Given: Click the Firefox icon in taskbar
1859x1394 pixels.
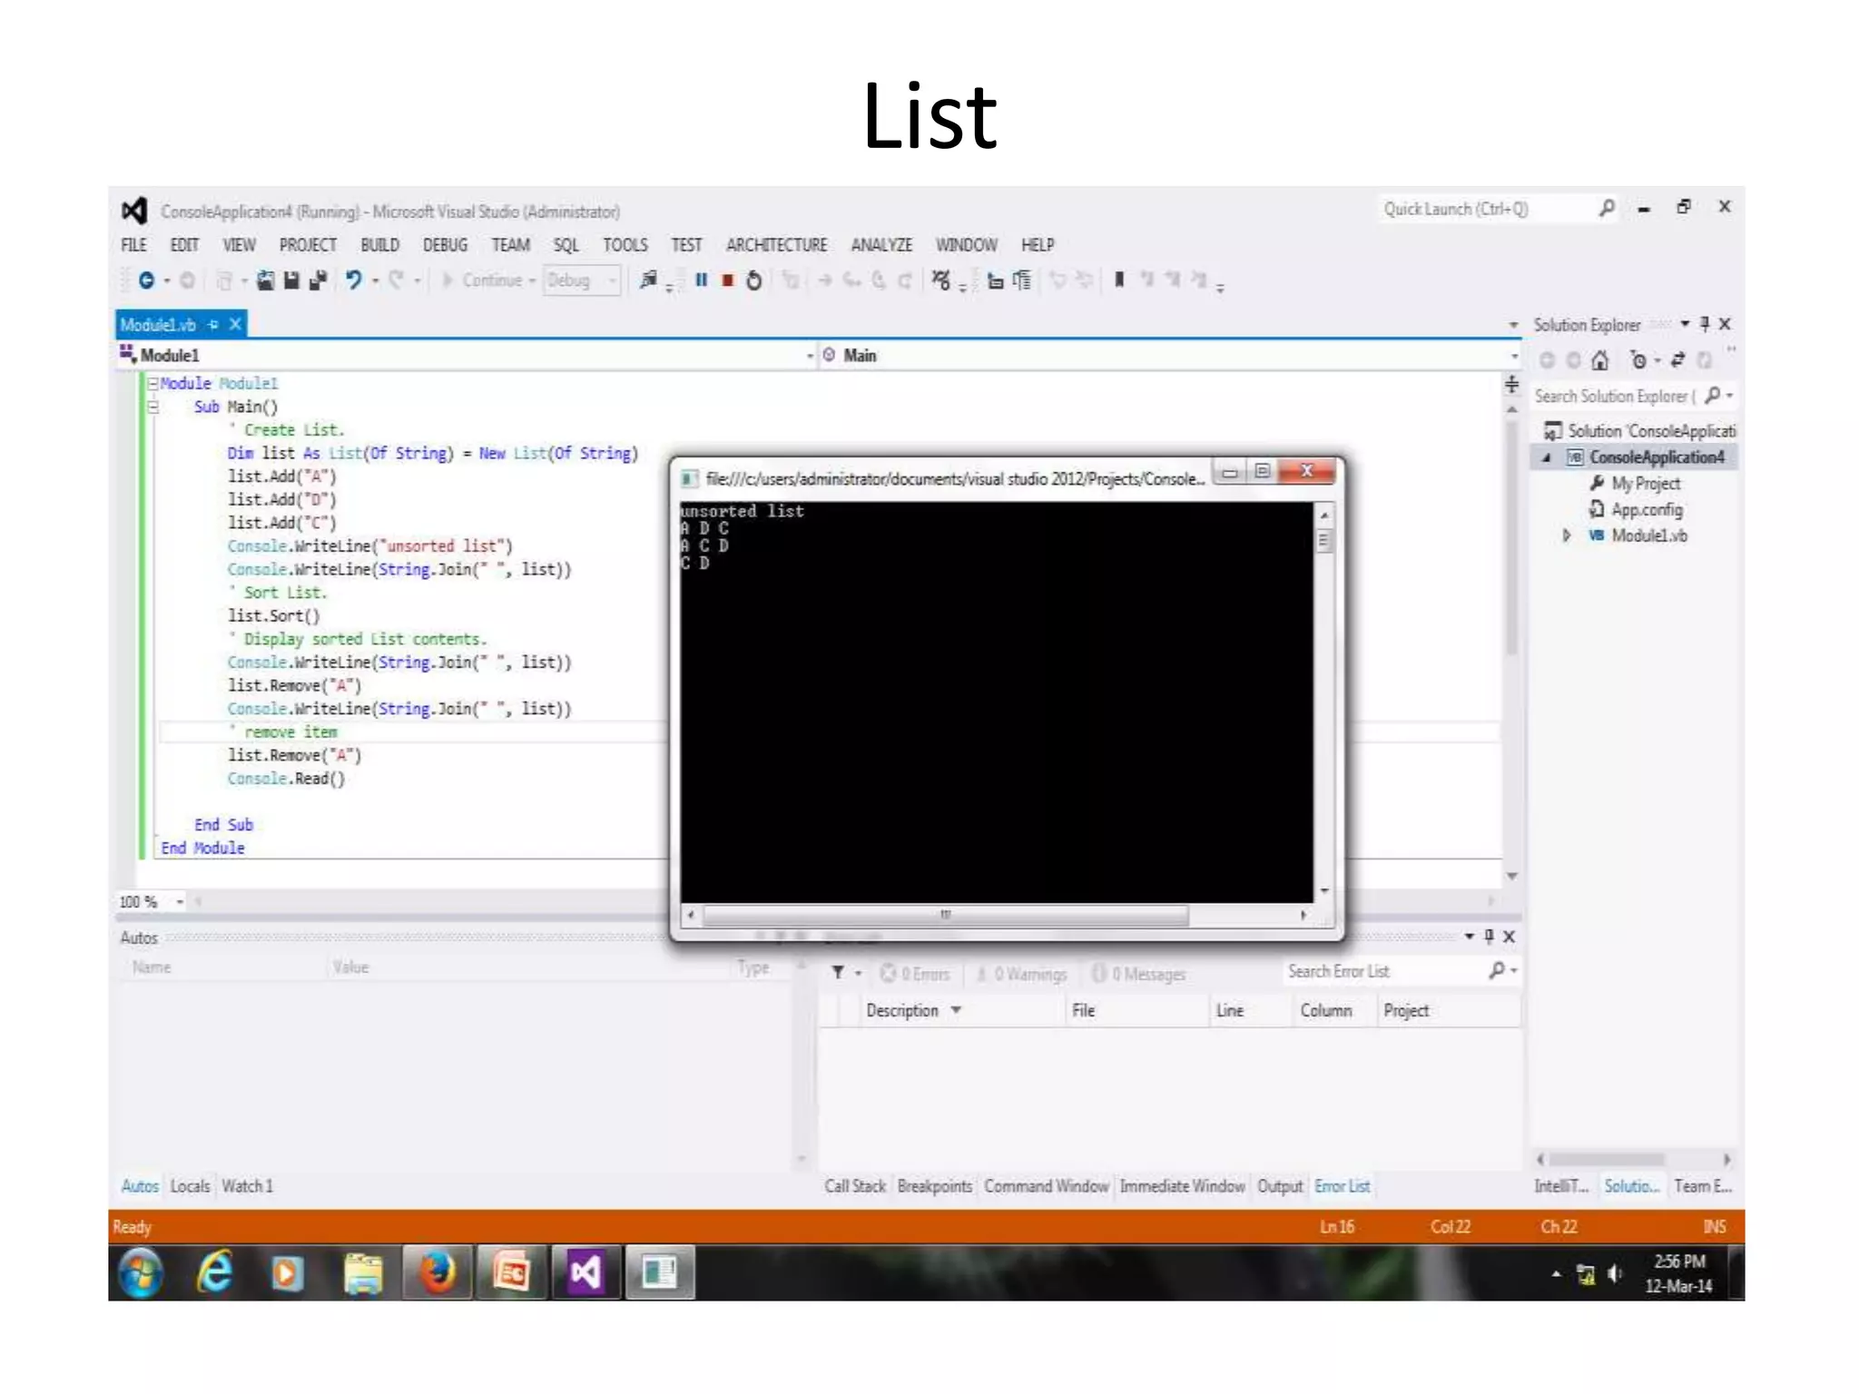Looking at the screenshot, I should pos(438,1272).
